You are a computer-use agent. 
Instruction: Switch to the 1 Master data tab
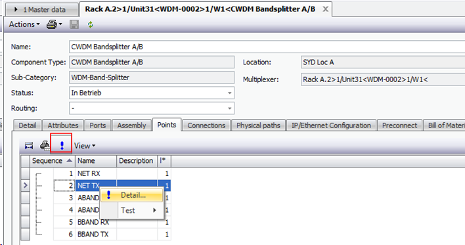click(x=42, y=10)
